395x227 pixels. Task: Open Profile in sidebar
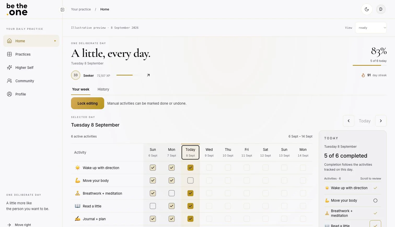coord(31,94)
